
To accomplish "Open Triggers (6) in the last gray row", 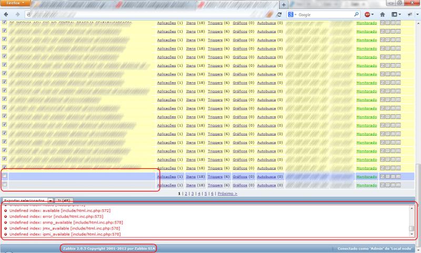I will click(215, 185).
